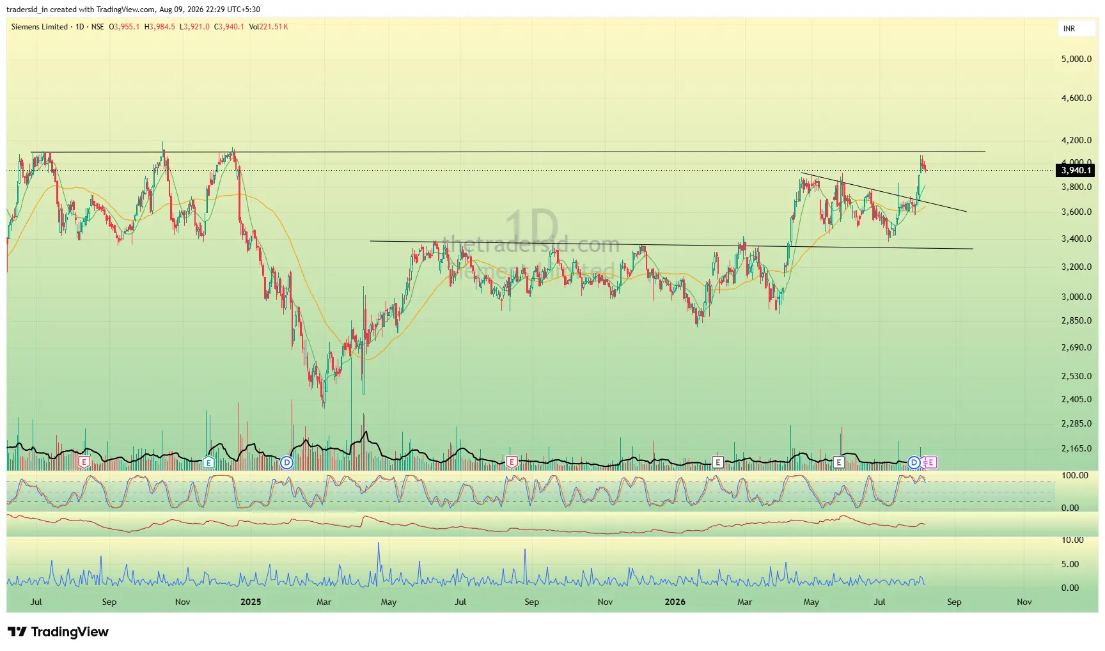Click the dark earnings marker near February 2026
Viewport: 1105px width, 651px height.
pyautogui.click(x=718, y=462)
